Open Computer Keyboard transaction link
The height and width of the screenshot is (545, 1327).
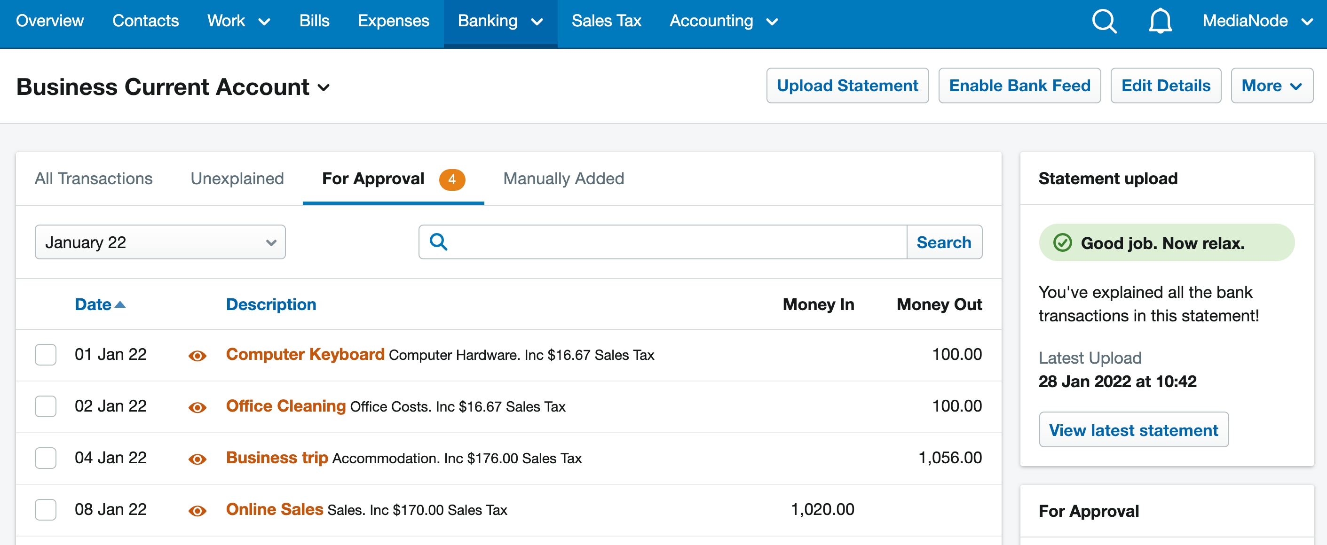(305, 354)
